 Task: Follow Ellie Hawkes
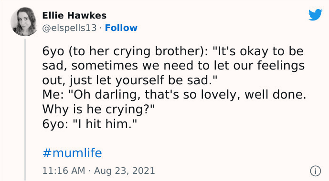[121, 28]
